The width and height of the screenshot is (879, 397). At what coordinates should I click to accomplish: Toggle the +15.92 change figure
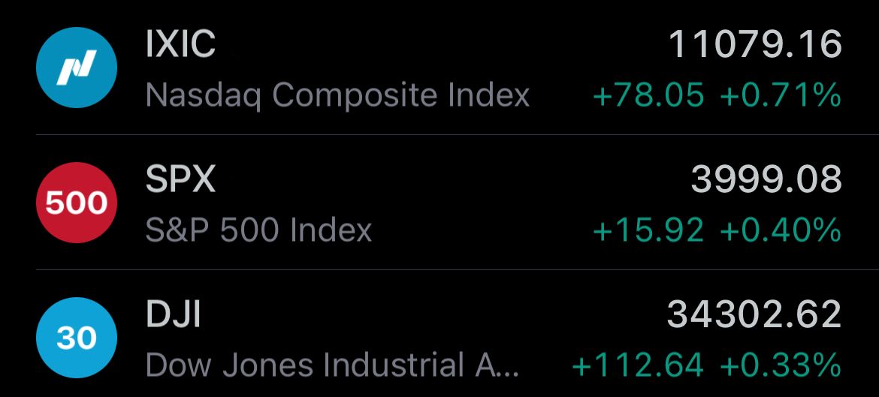pos(648,230)
